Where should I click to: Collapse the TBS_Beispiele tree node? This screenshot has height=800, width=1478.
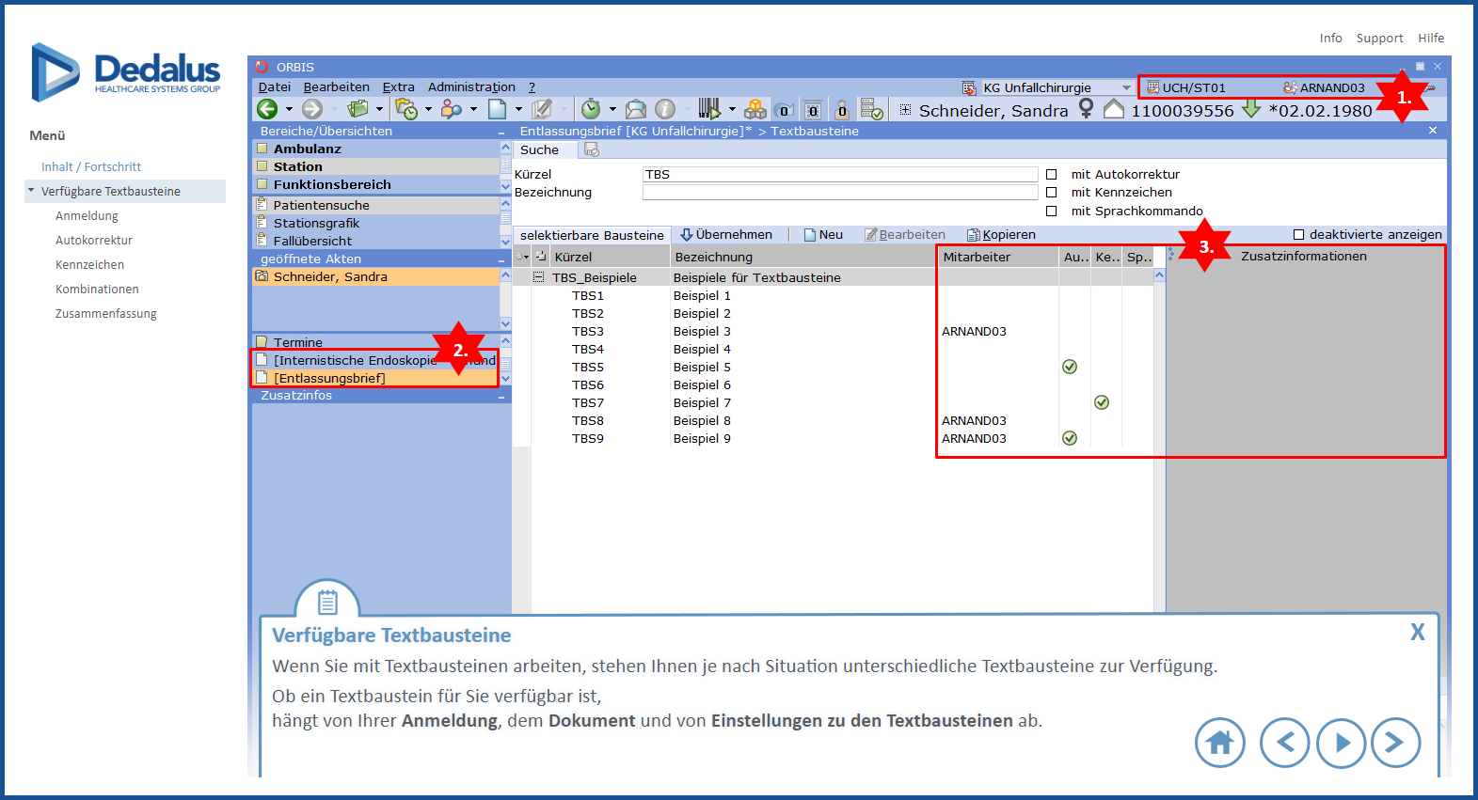tap(539, 277)
